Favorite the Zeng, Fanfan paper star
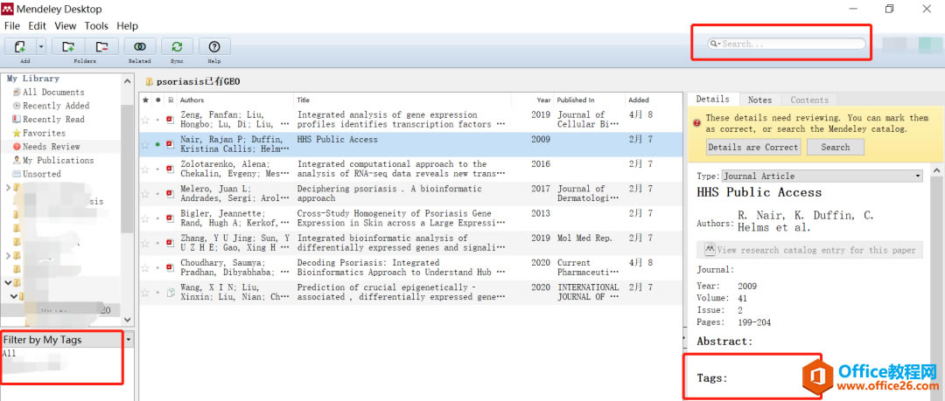 pos(145,120)
